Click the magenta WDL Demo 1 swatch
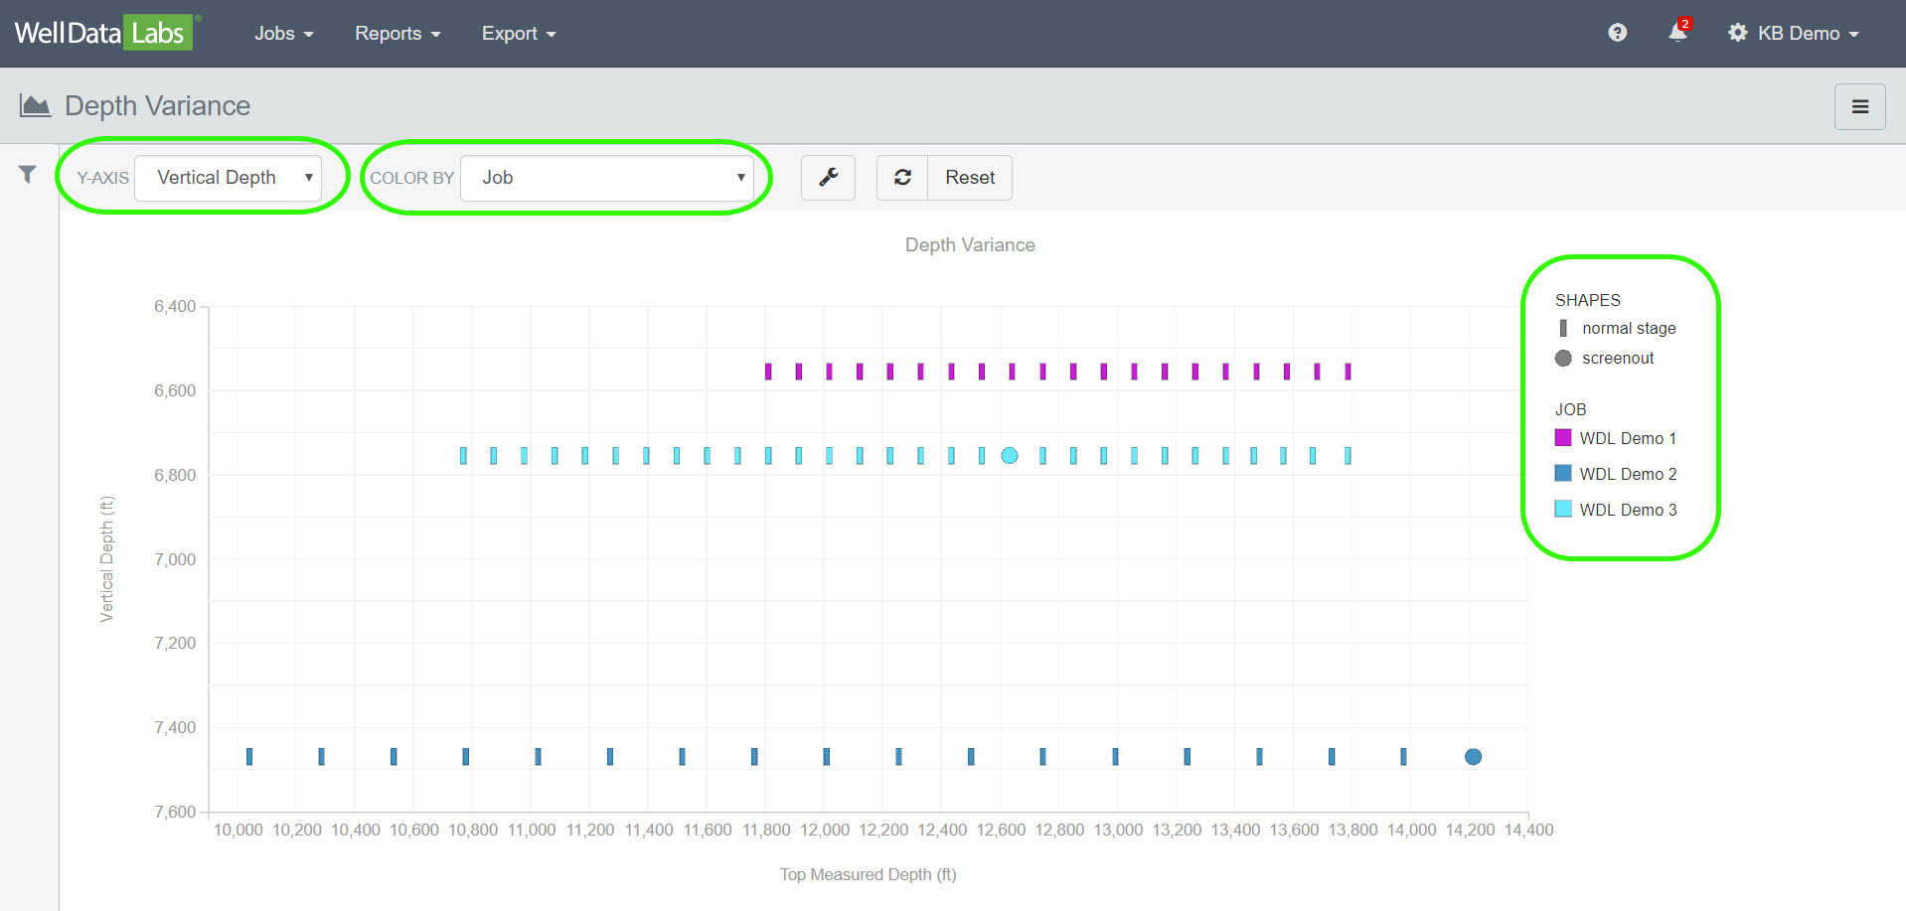This screenshot has width=1906, height=911. 1563,438
